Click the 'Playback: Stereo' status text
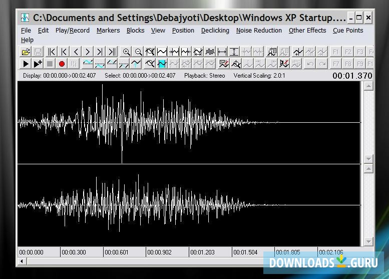389x279 pixels. coord(205,76)
